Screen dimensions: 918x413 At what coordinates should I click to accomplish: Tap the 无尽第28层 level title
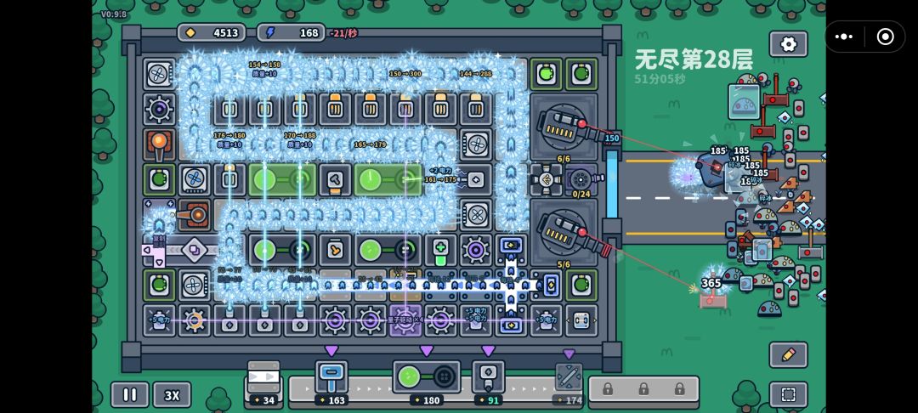point(694,59)
